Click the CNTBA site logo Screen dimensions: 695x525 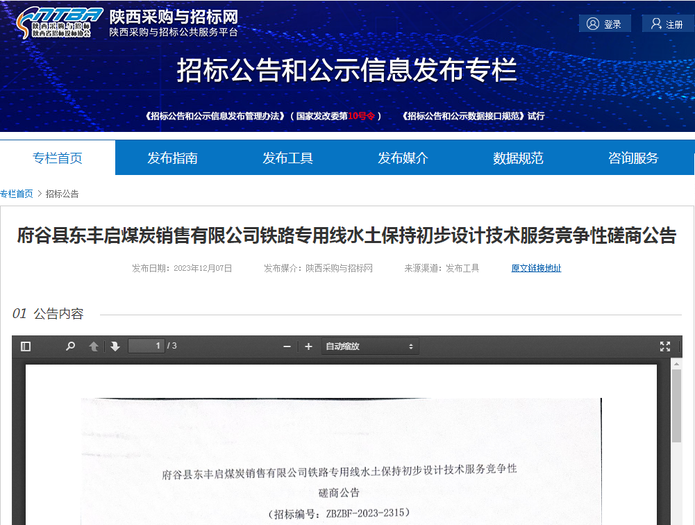click(x=59, y=22)
